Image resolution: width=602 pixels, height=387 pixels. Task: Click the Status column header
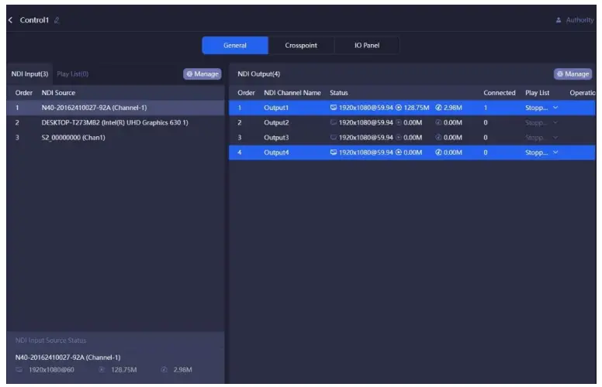click(x=338, y=93)
